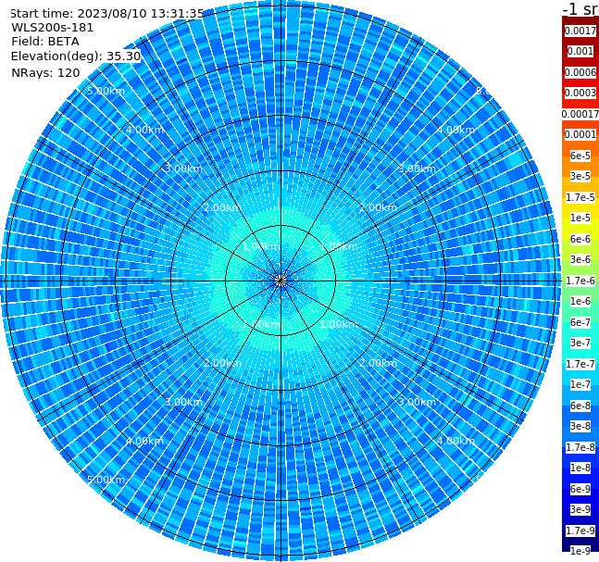Select the 3e-8 colorbar value
The width and height of the screenshot is (599, 562).
pyautogui.click(x=580, y=426)
